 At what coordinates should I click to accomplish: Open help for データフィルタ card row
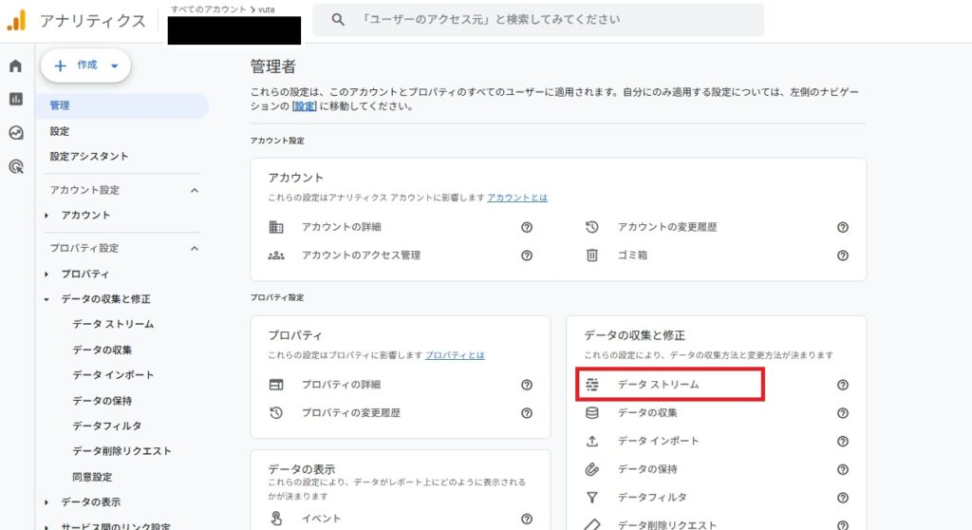843,497
